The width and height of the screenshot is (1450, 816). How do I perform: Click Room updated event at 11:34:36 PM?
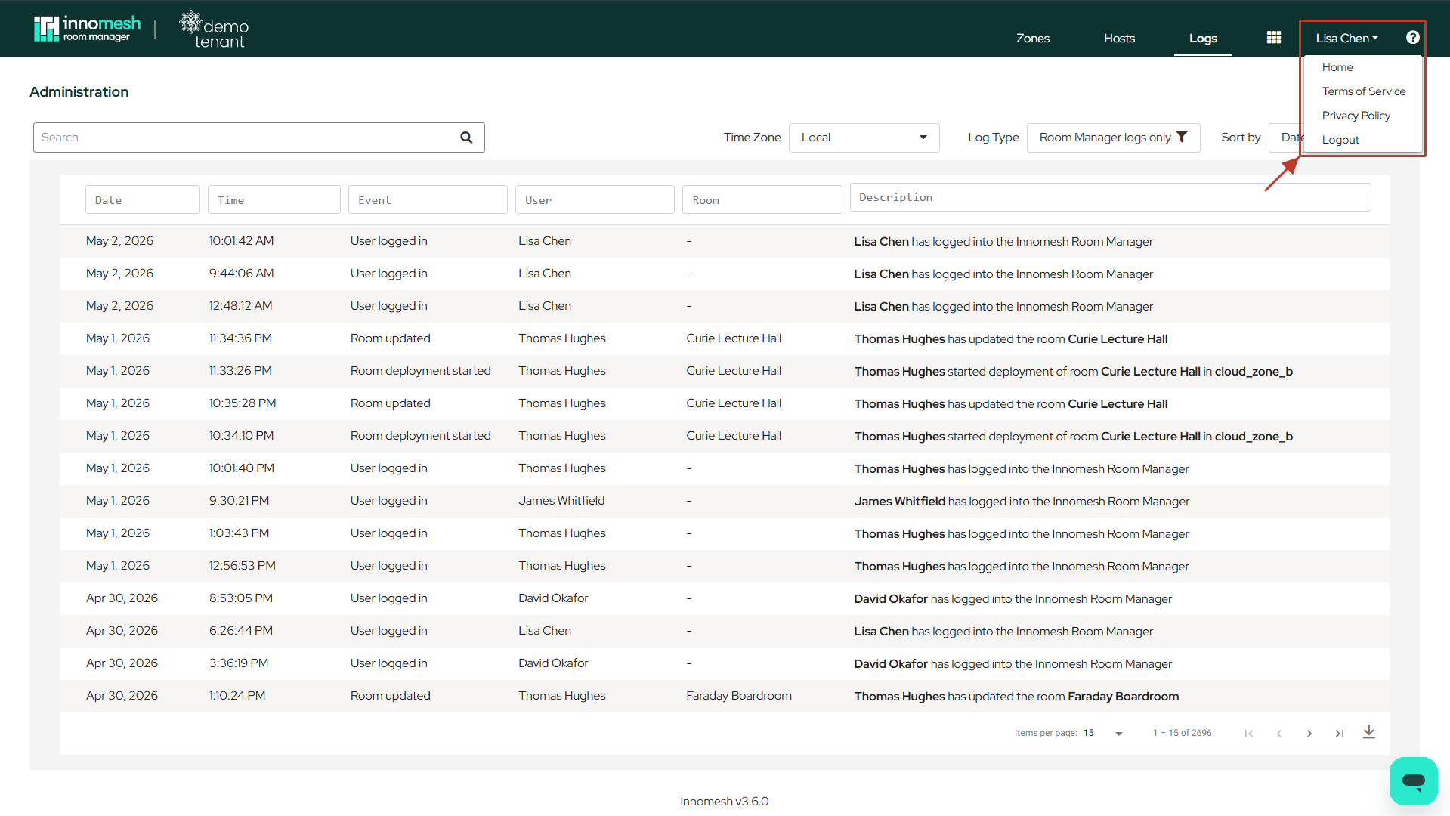click(x=390, y=338)
